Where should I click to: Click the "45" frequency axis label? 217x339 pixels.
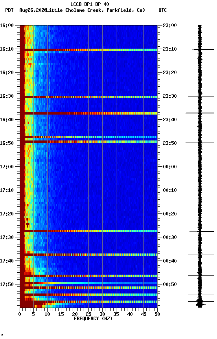click(143, 314)
